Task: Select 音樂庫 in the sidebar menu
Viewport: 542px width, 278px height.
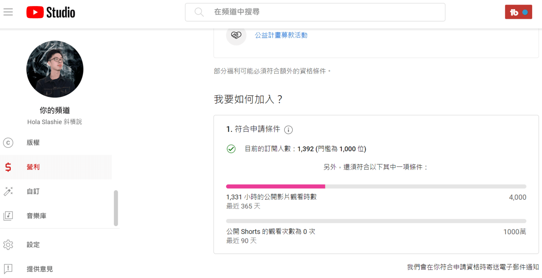Action: click(36, 216)
